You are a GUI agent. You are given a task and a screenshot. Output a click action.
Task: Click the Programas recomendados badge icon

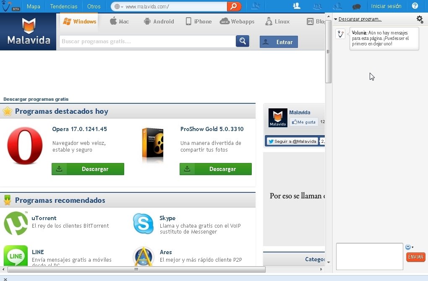(8, 200)
